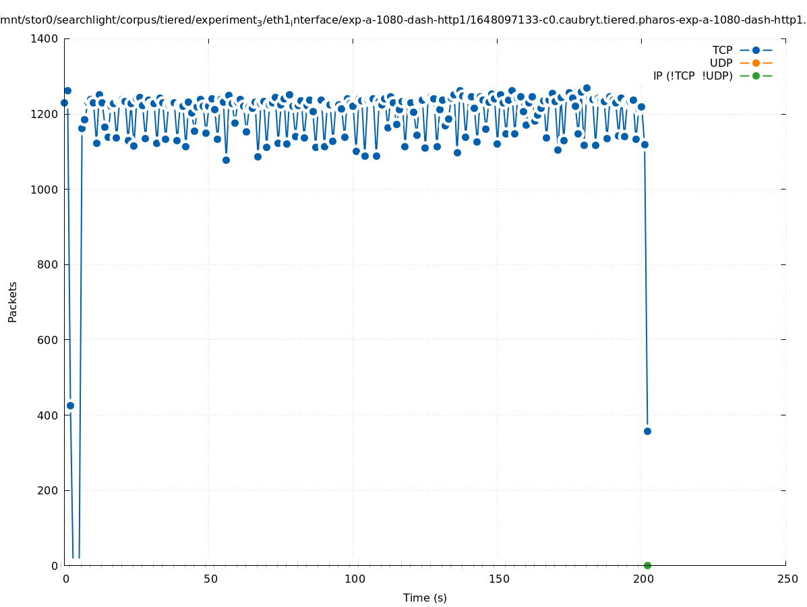Click the 200 tick label on the y-axis
Screen dimensions: 807x607
47,490
